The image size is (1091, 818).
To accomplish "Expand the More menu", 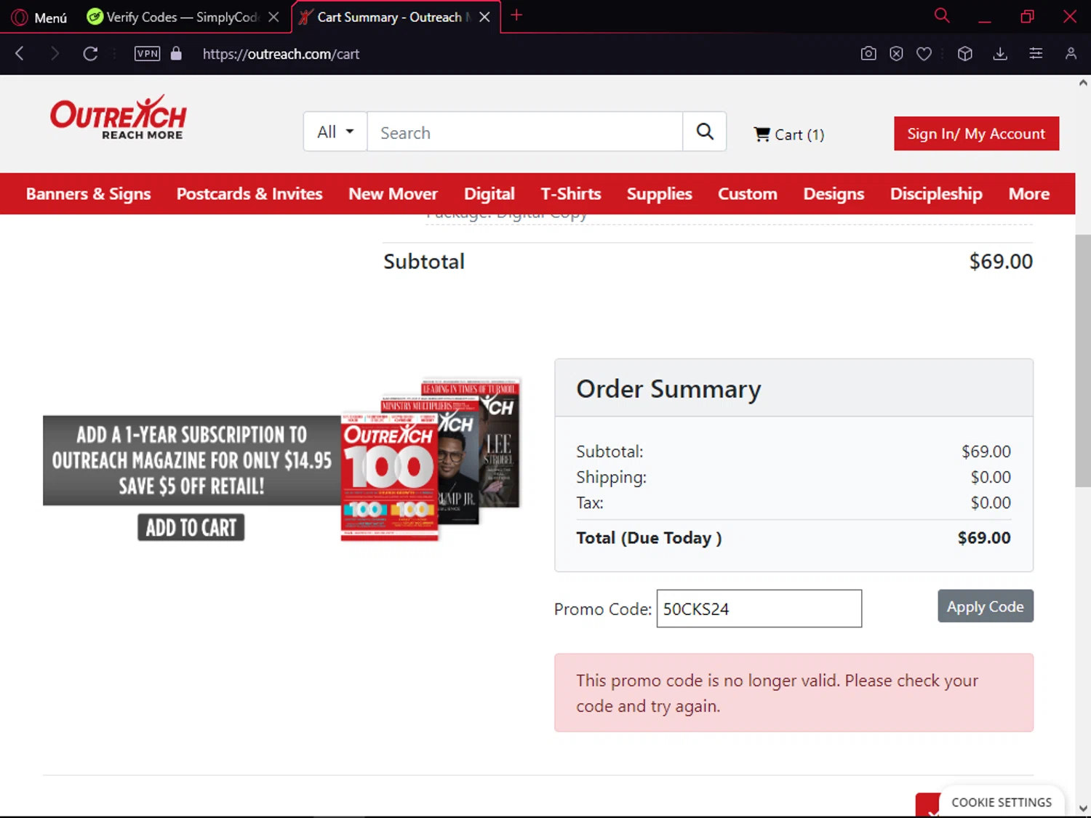I will (x=1028, y=194).
